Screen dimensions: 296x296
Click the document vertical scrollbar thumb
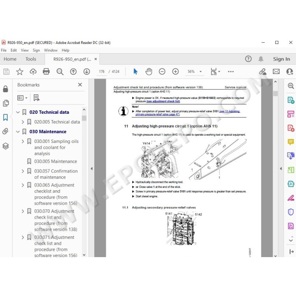pyautogui.click(x=275, y=93)
